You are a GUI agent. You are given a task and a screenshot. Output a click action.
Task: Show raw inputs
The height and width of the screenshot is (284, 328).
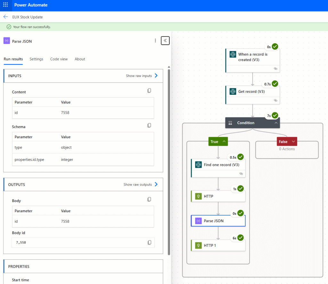click(142, 76)
